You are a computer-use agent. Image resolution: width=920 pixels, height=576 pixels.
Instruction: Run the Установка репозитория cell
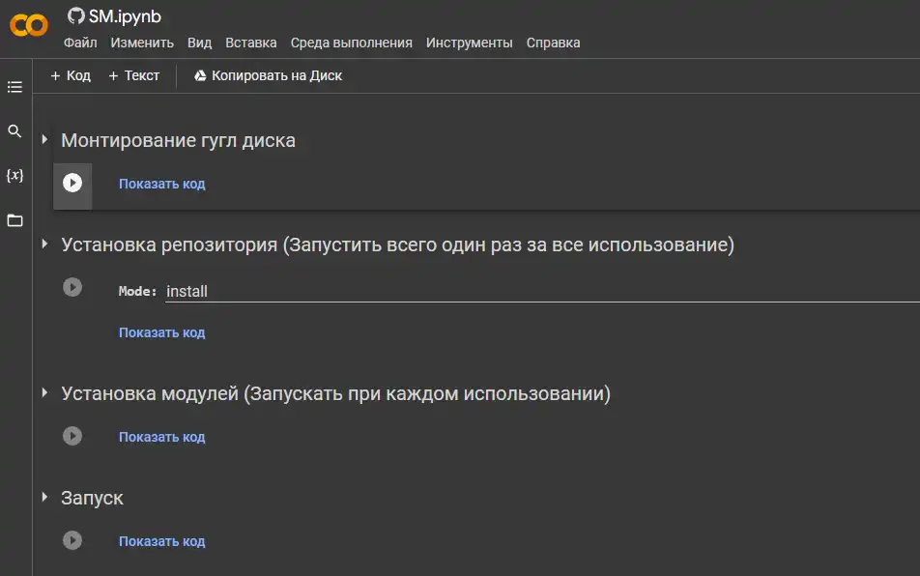(72, 287)
